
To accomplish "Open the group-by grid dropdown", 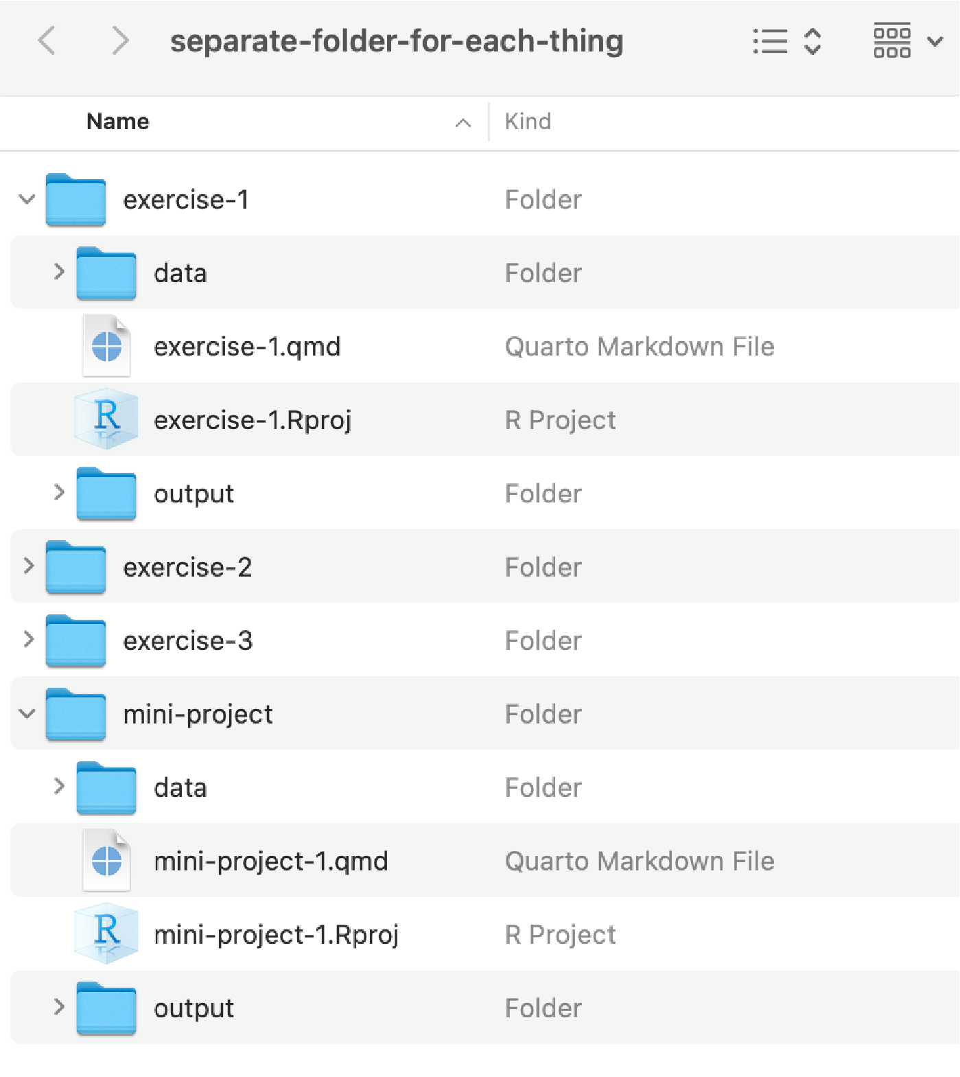I will pos(907,41).
